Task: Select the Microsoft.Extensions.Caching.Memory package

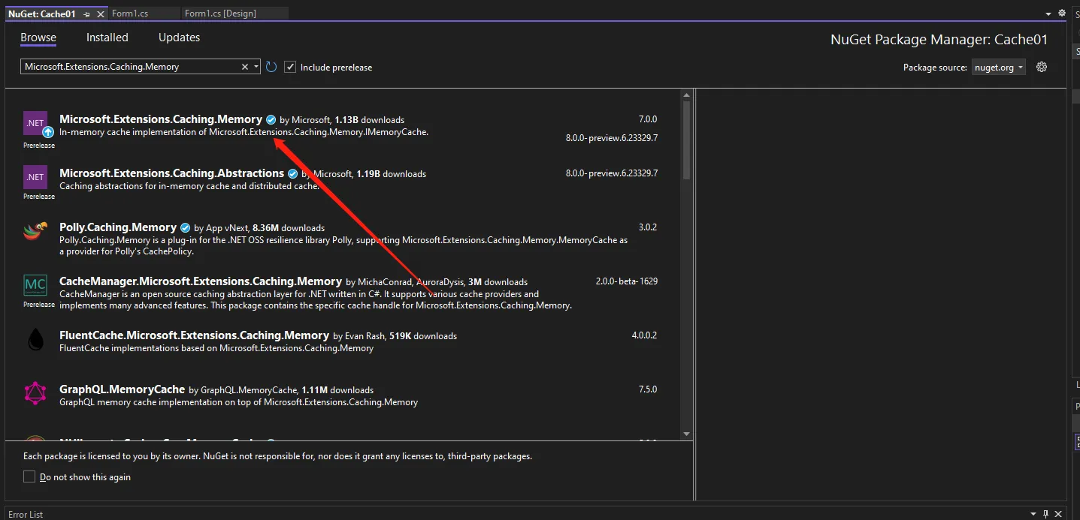Action: coord(342,131)
